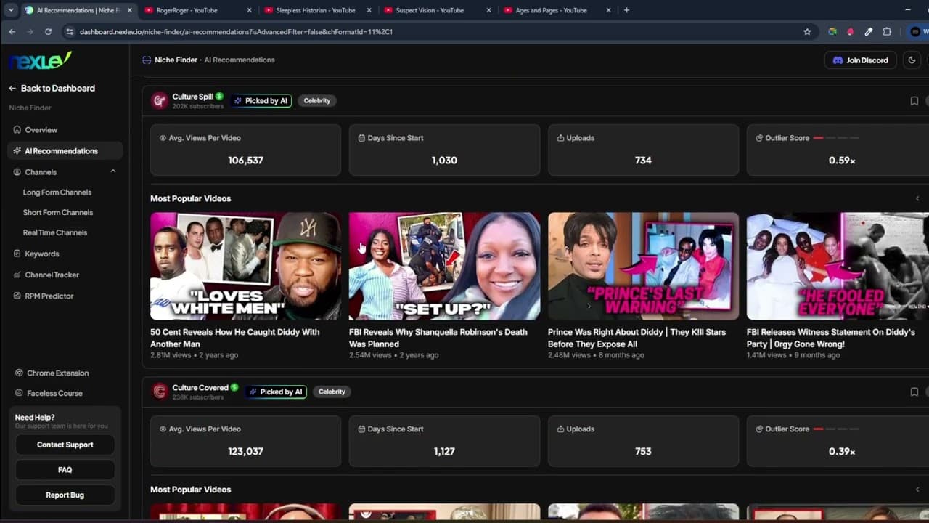Click Picked by AI badge on Culture Covered
The image size is (929, 523).
pyautogui.click(x=276, y=392)
